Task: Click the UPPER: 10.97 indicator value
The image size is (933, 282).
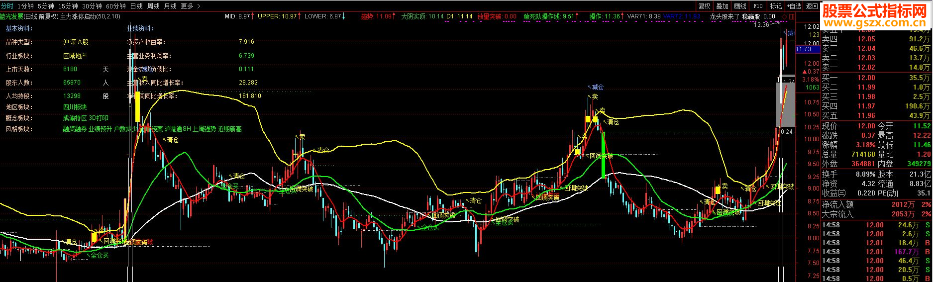Action: pos(280,16)
